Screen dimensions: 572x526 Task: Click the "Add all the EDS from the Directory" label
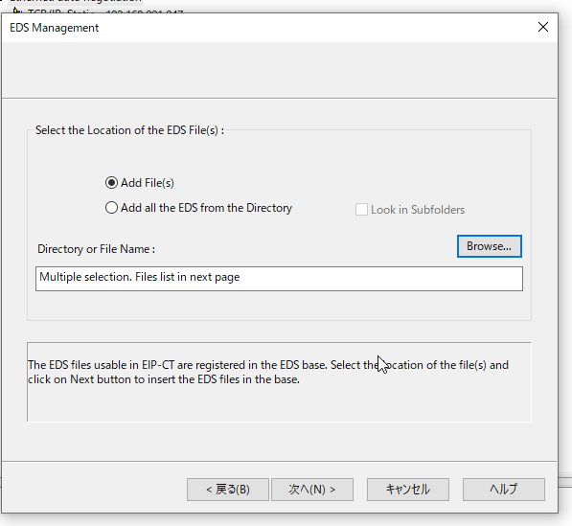[x=206, y=208]
